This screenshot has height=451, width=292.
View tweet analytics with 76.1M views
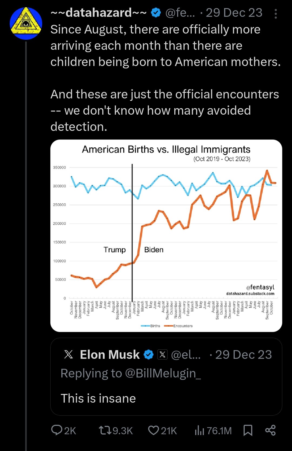[213, 430]
